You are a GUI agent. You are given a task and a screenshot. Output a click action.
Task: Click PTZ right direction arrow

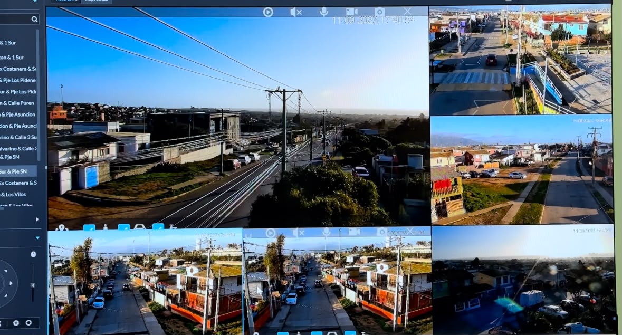pos(11,283)
